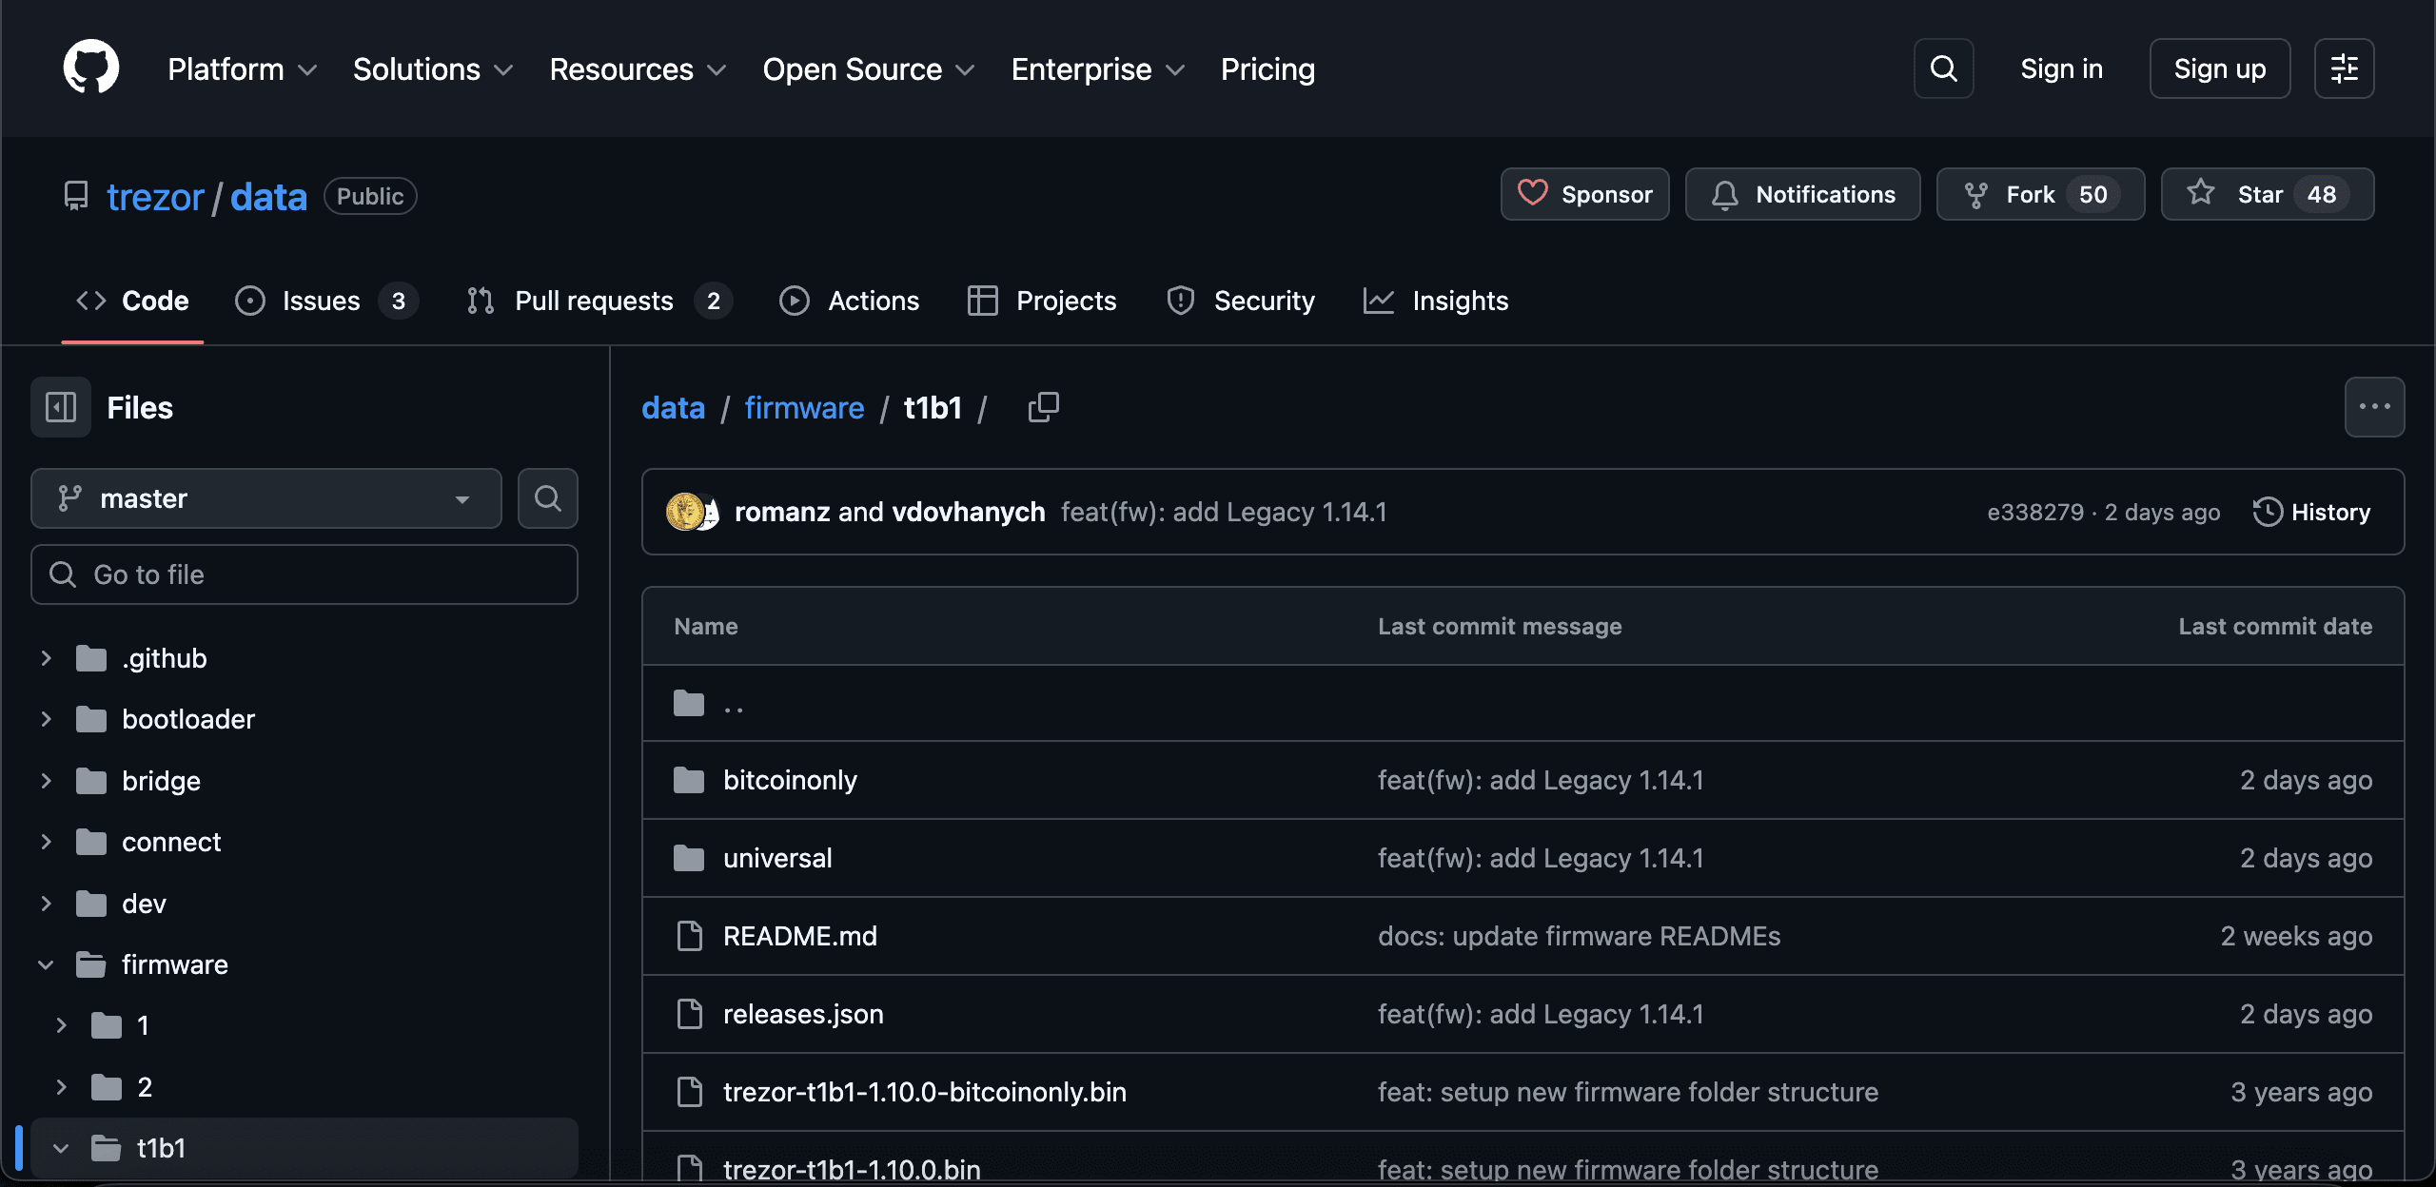Open the more options kebab menu
This screenshot has width=2436, height=1187.
coord(2375,406)
